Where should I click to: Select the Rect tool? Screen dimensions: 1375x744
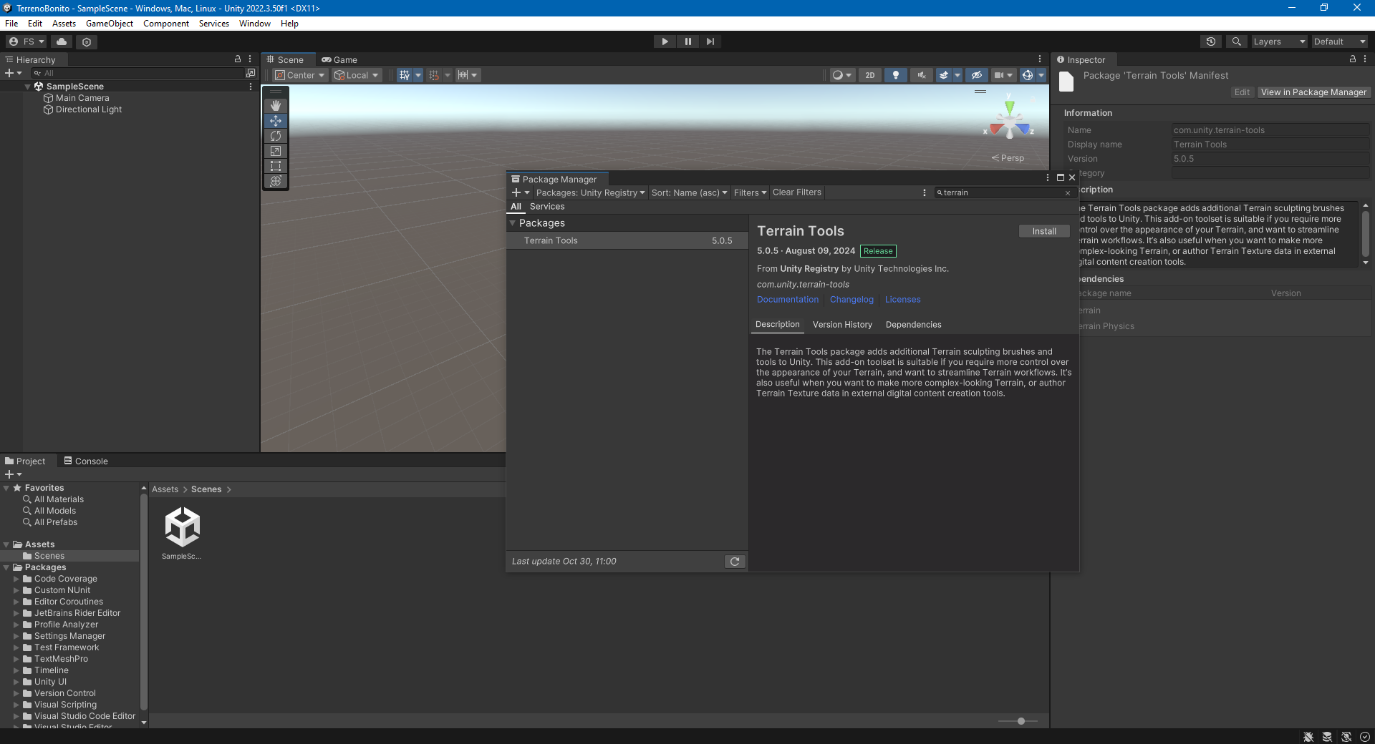click(276, 166)
